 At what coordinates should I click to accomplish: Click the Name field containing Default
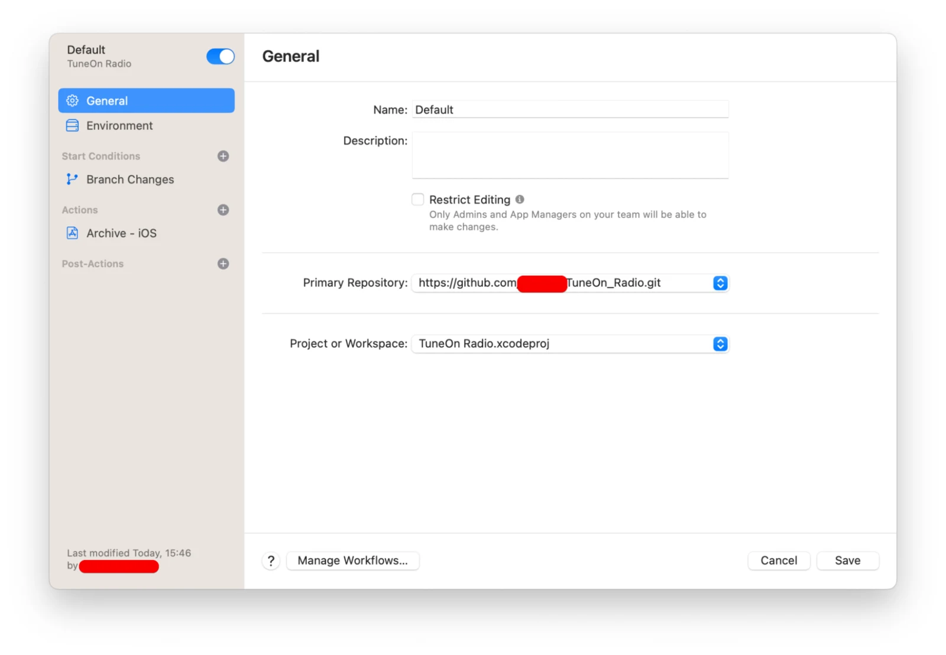pyautogui.click(x=570, y=109)
